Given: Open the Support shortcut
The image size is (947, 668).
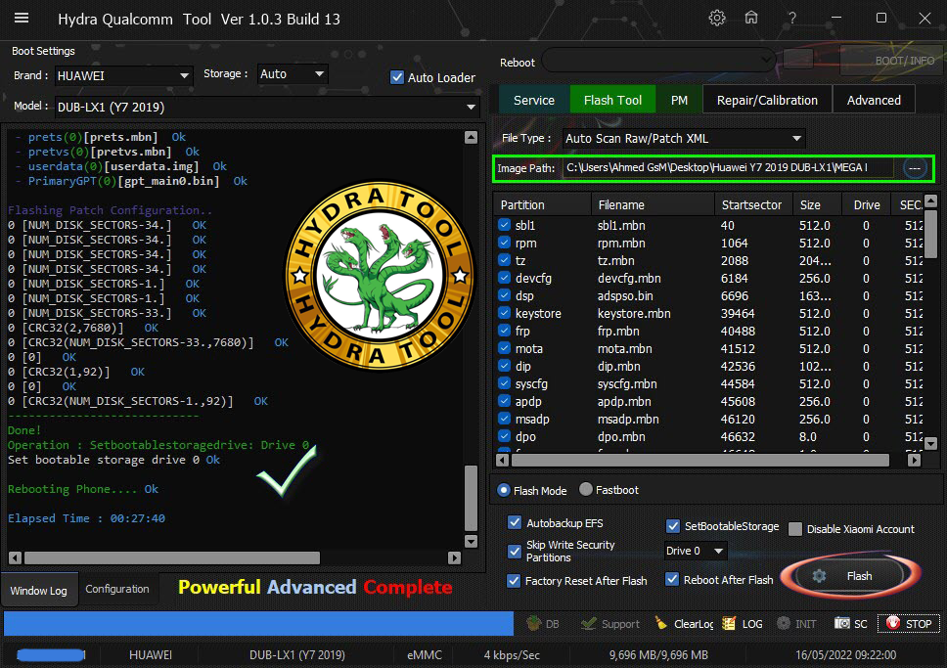Looking at the screenshot, I should [610, 623].
